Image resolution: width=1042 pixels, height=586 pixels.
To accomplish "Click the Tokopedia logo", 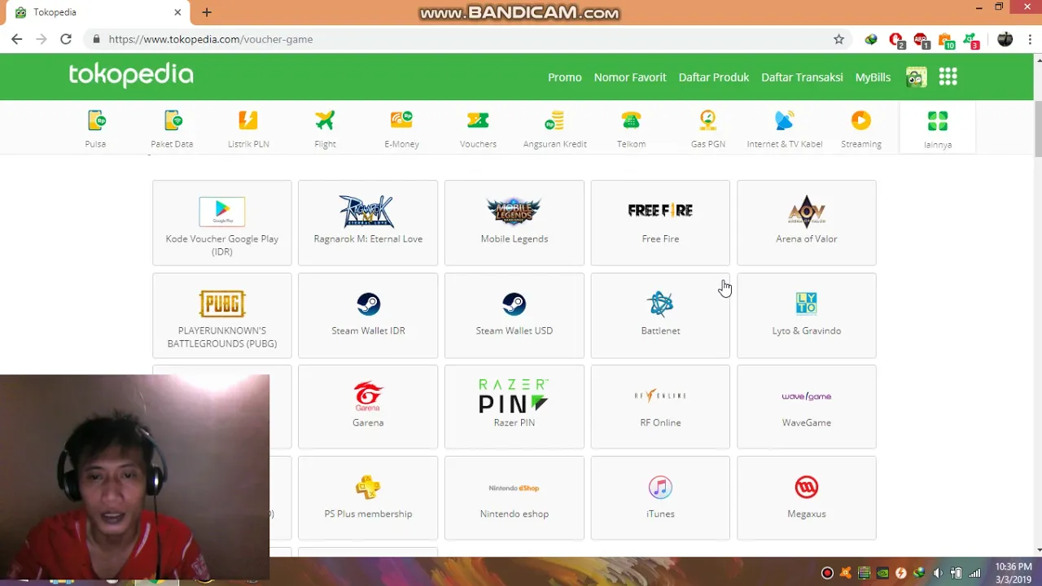I will tap(131, 75).
